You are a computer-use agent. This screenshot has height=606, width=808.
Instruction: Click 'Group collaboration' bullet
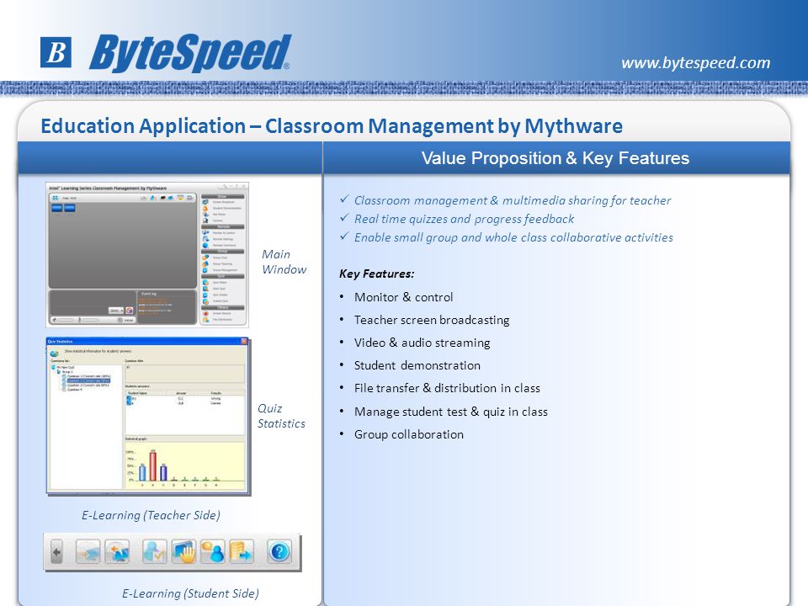pos(409,434)
